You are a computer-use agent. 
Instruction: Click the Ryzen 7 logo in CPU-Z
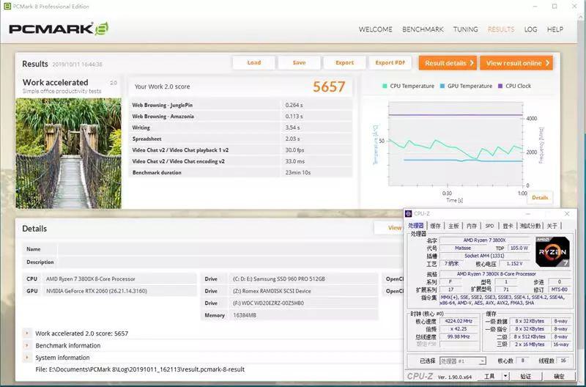pyautogui.click(x=552, y=251)
